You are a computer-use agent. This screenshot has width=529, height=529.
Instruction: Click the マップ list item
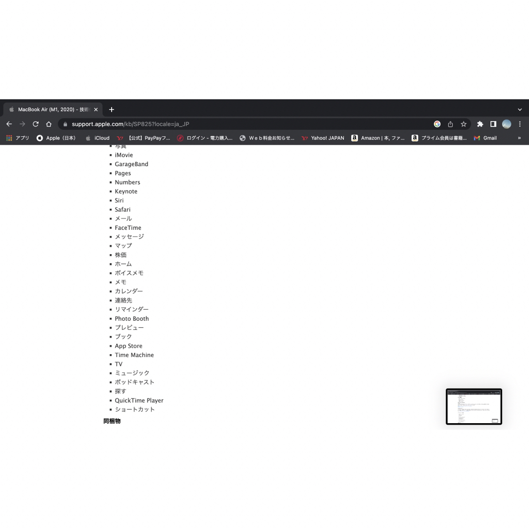pyautogui.click(x=123, y=246)
